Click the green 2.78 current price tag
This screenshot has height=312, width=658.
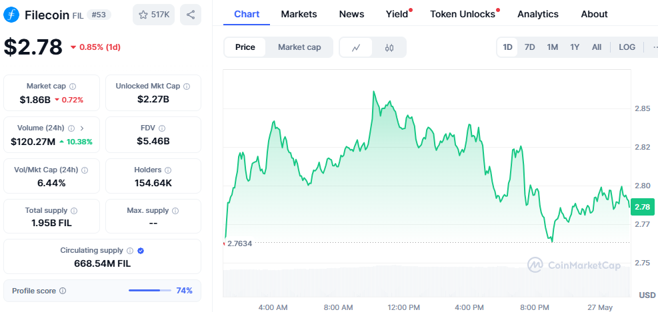642,207
